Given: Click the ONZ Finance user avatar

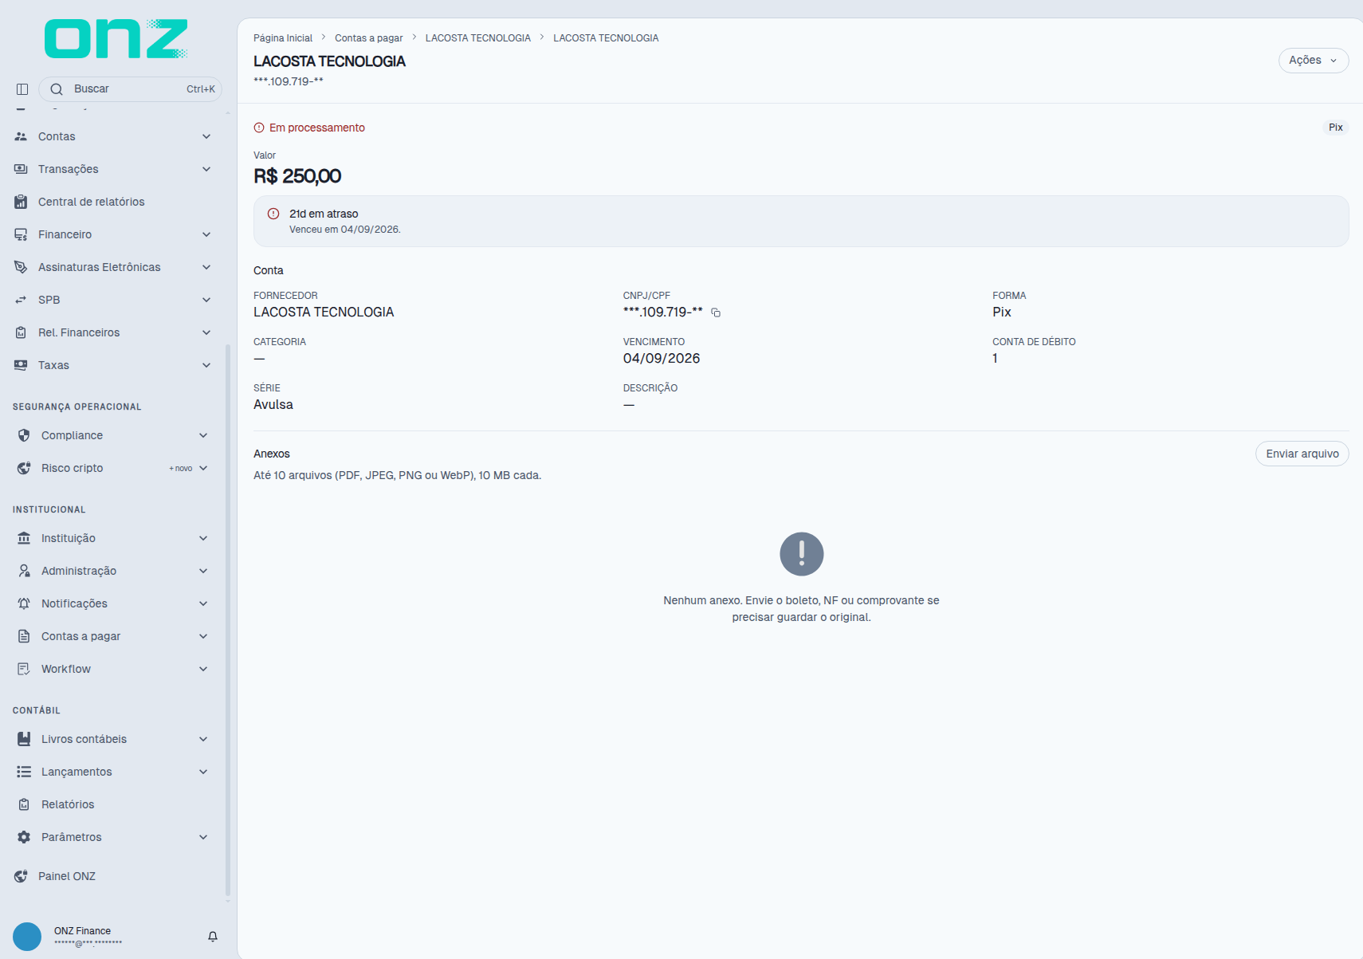Looking at the screenshot, I should (27, 937).
